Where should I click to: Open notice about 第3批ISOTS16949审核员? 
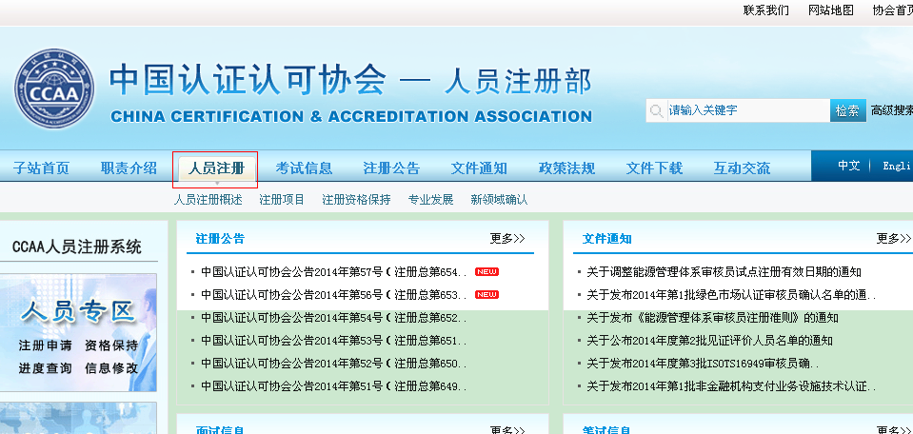pos(703,364)
